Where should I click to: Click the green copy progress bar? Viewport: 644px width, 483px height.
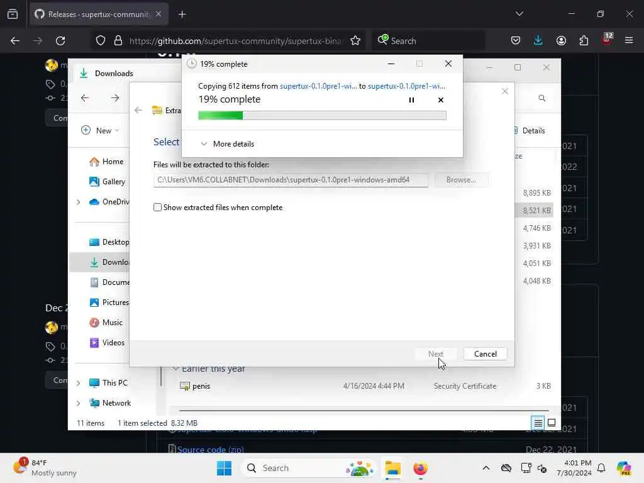[x=322, y=116]
